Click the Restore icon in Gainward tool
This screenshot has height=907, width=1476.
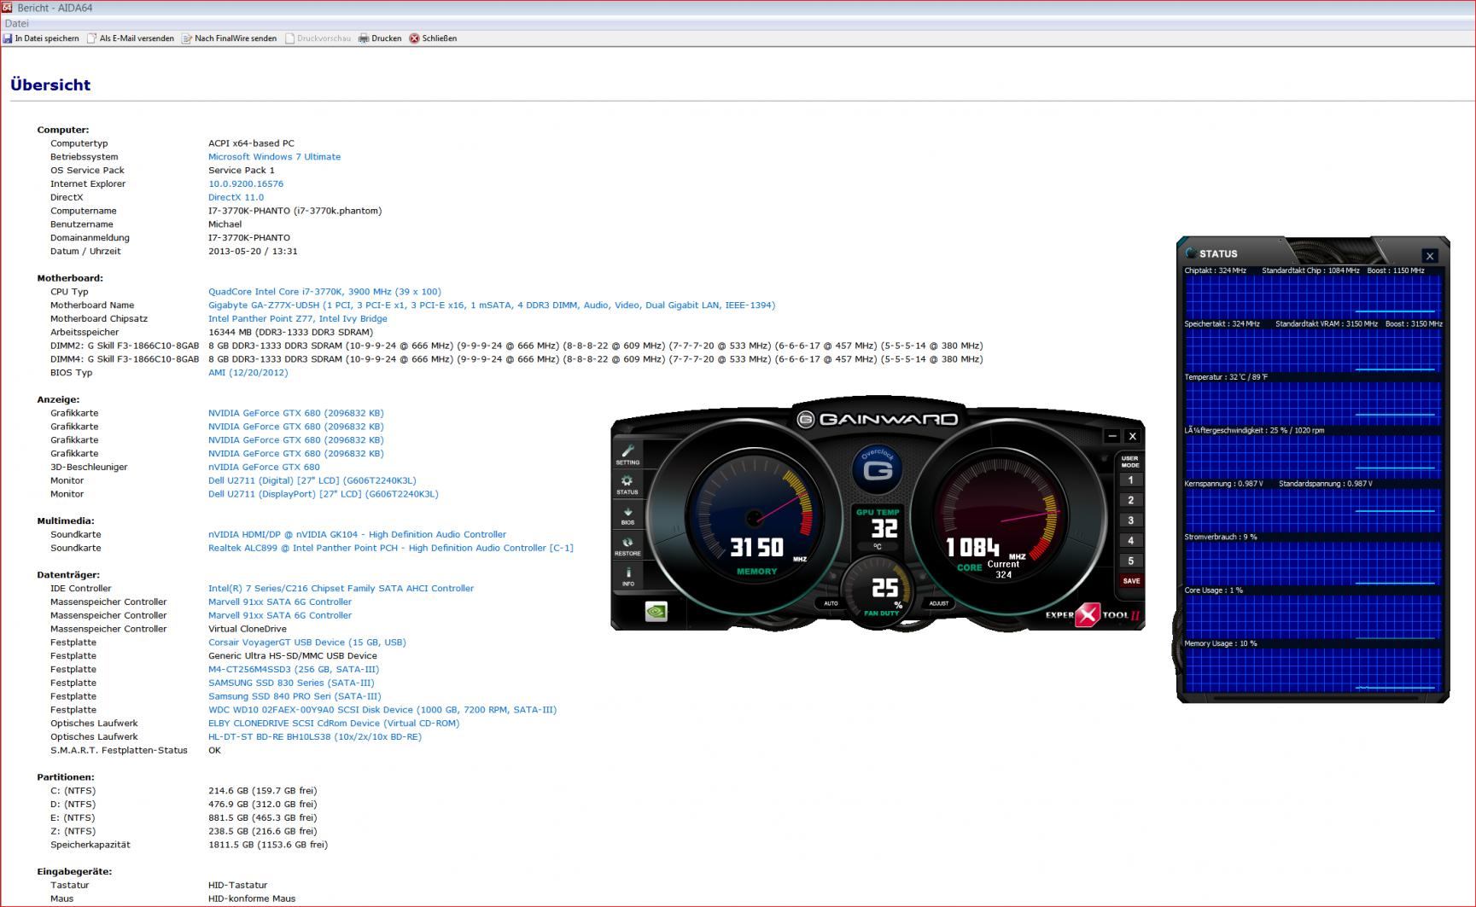(x=627, y=546)
